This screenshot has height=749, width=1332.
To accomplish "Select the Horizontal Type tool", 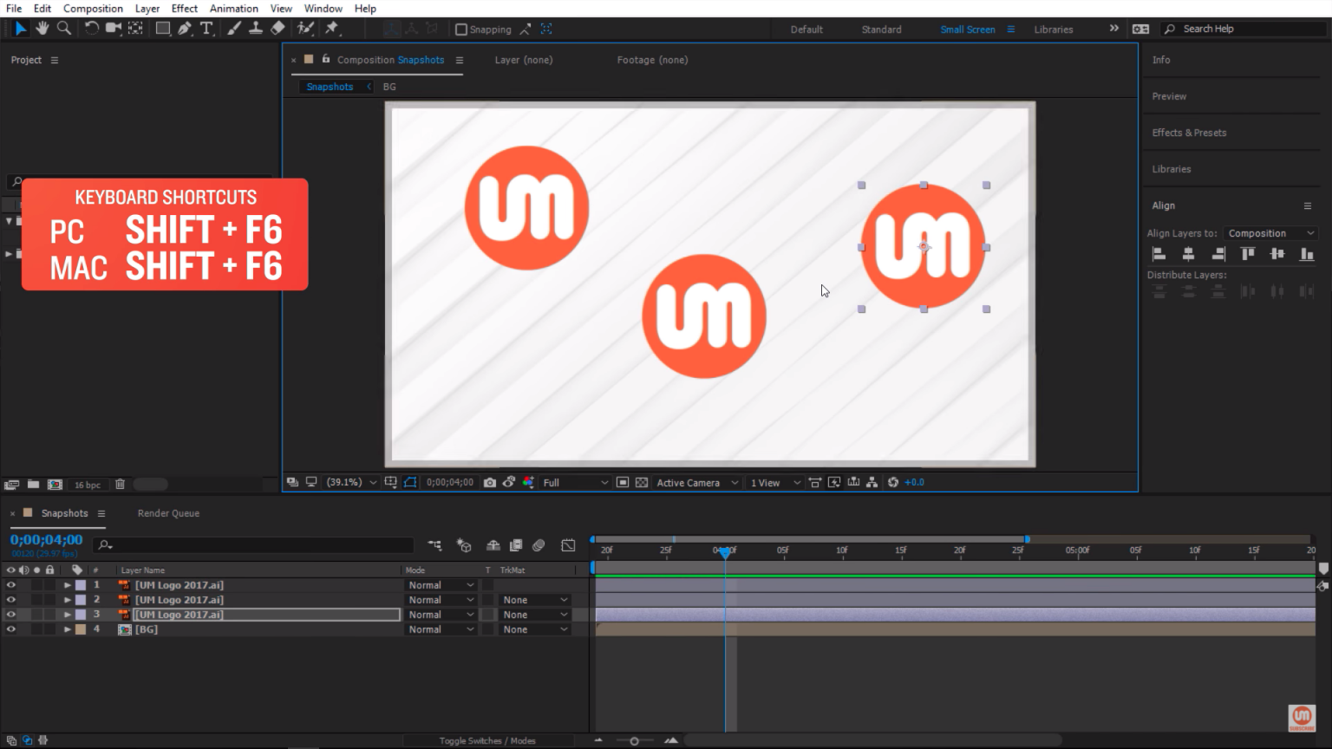I will [x=206, y=29].
